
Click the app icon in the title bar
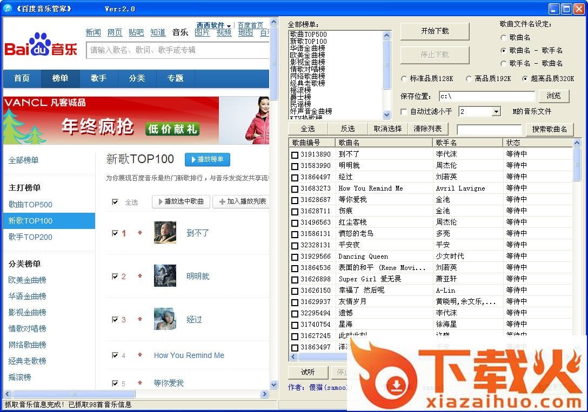tap(7, 8)
